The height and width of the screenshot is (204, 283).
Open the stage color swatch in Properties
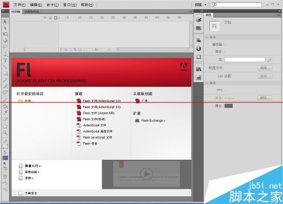pos(229,106)
